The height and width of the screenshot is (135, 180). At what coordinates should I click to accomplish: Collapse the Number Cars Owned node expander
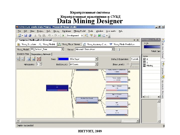tap(99, 100)
